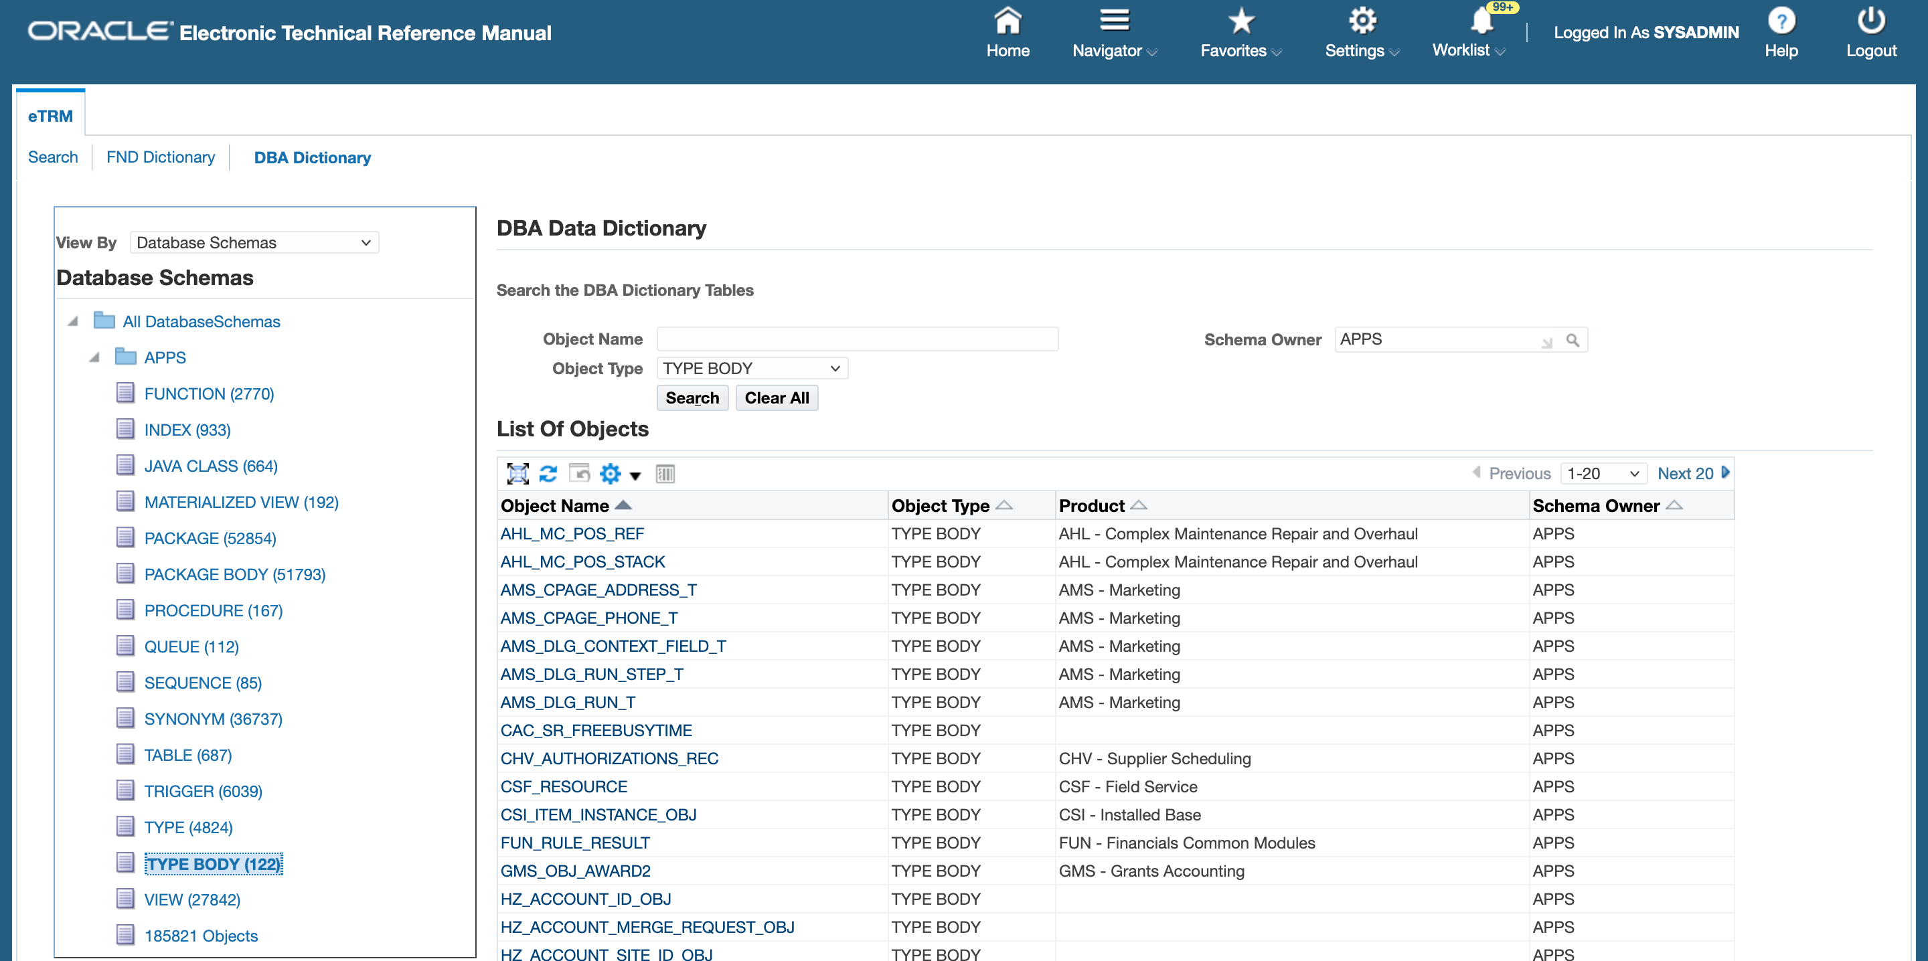Maximize the objects table with the expand icon
The image size is (1928, 961).
pyautogui.click(x=517, y=474)
